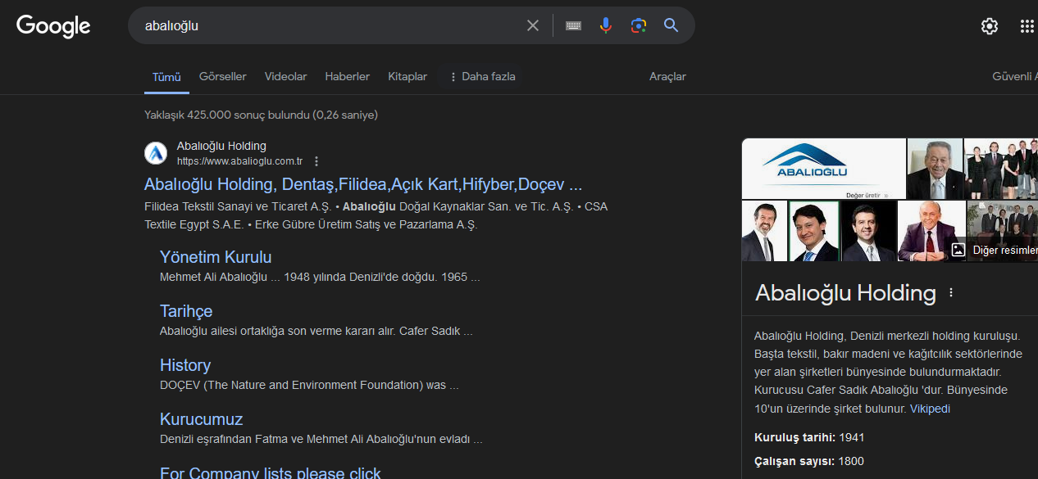Open the Tarihçe sitelink
Screen dimensions: 1038x479
[x=186, y=311]
